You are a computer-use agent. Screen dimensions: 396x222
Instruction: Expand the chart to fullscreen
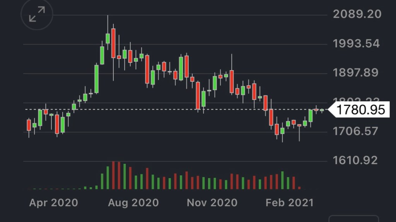[36, 15]
